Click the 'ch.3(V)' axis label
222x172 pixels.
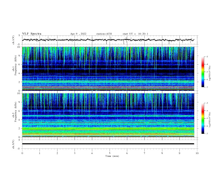[x=13, y=144]
